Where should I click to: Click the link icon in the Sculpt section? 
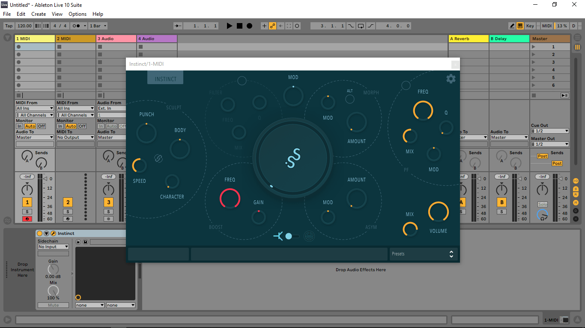158,158
